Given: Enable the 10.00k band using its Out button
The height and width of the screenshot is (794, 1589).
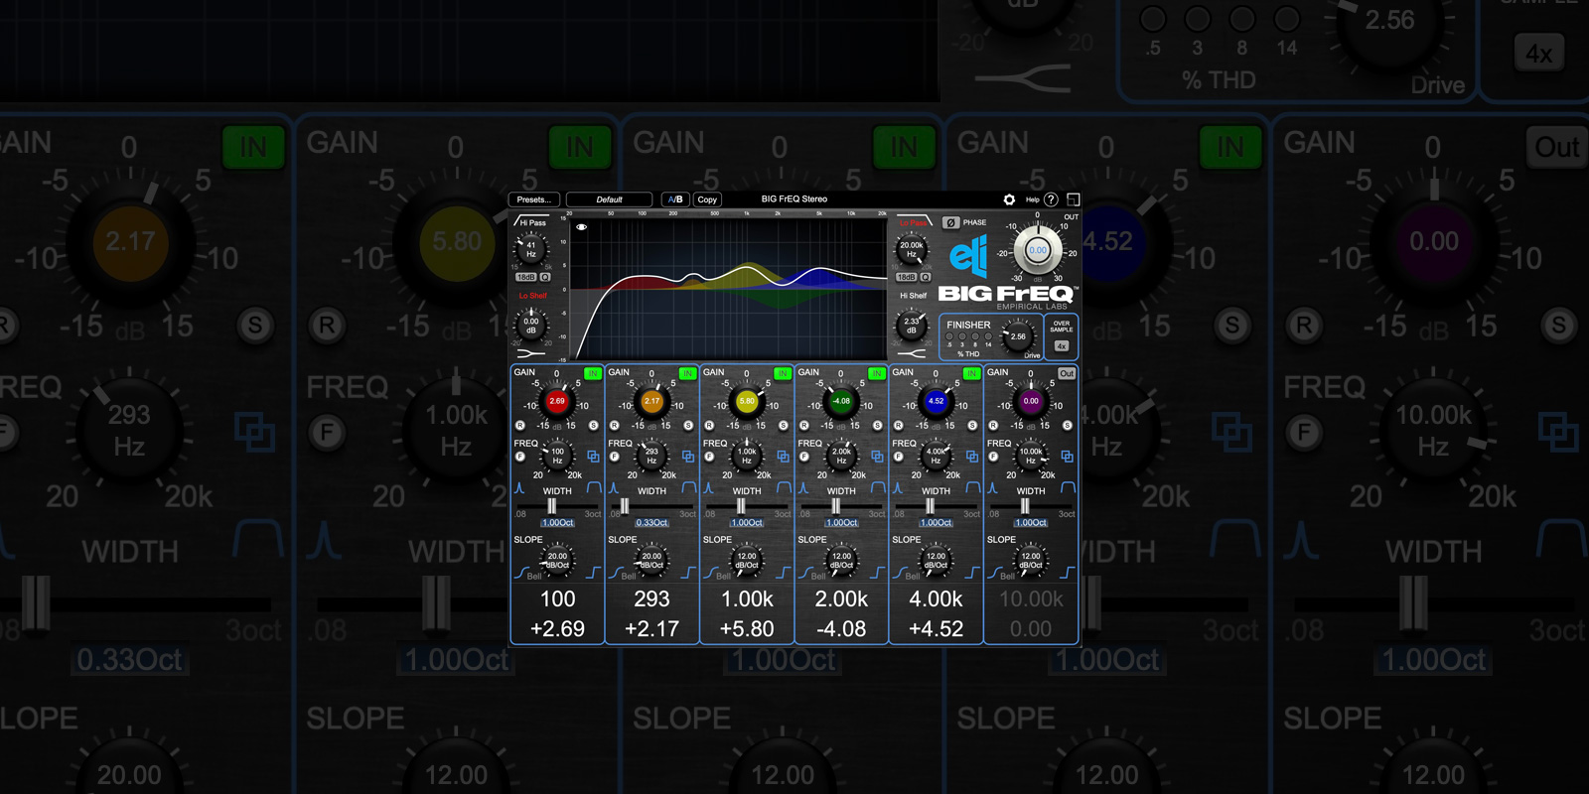Looking at the screenshot, I should 1066,373.
